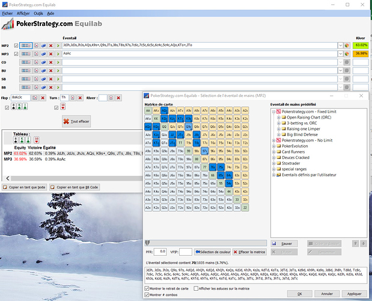This screenshot has height=301, width=372.
Task: Toggle the turn card checkbox
Action: pos(56,108)
